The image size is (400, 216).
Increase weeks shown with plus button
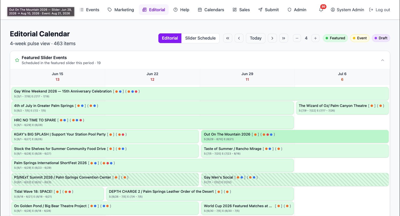click(x=315, y=38)
